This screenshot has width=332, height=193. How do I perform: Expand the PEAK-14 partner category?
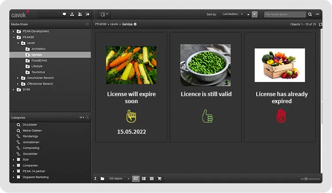coord(14,171)
